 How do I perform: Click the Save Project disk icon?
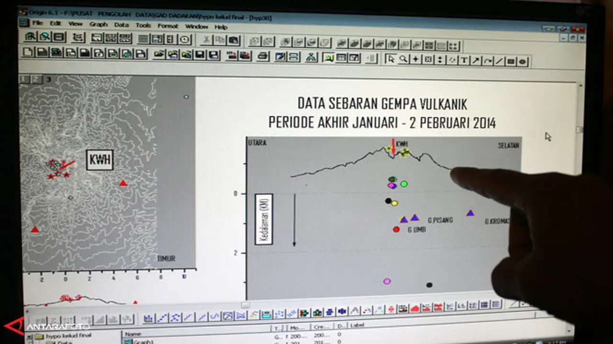[x=200, y=54]
